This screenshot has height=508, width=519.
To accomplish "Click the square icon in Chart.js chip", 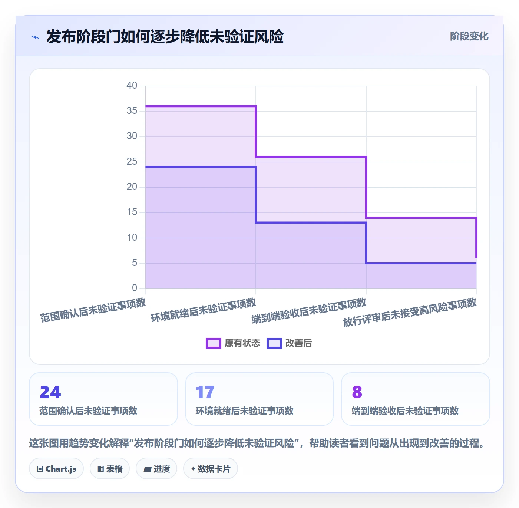I will 40,469.
